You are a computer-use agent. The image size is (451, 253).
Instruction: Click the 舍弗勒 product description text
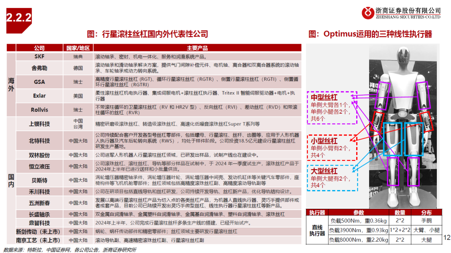(x=197, y=68)
